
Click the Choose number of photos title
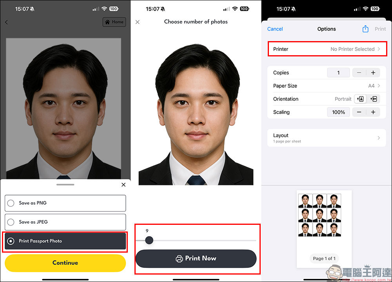click(x=196, y=22)
